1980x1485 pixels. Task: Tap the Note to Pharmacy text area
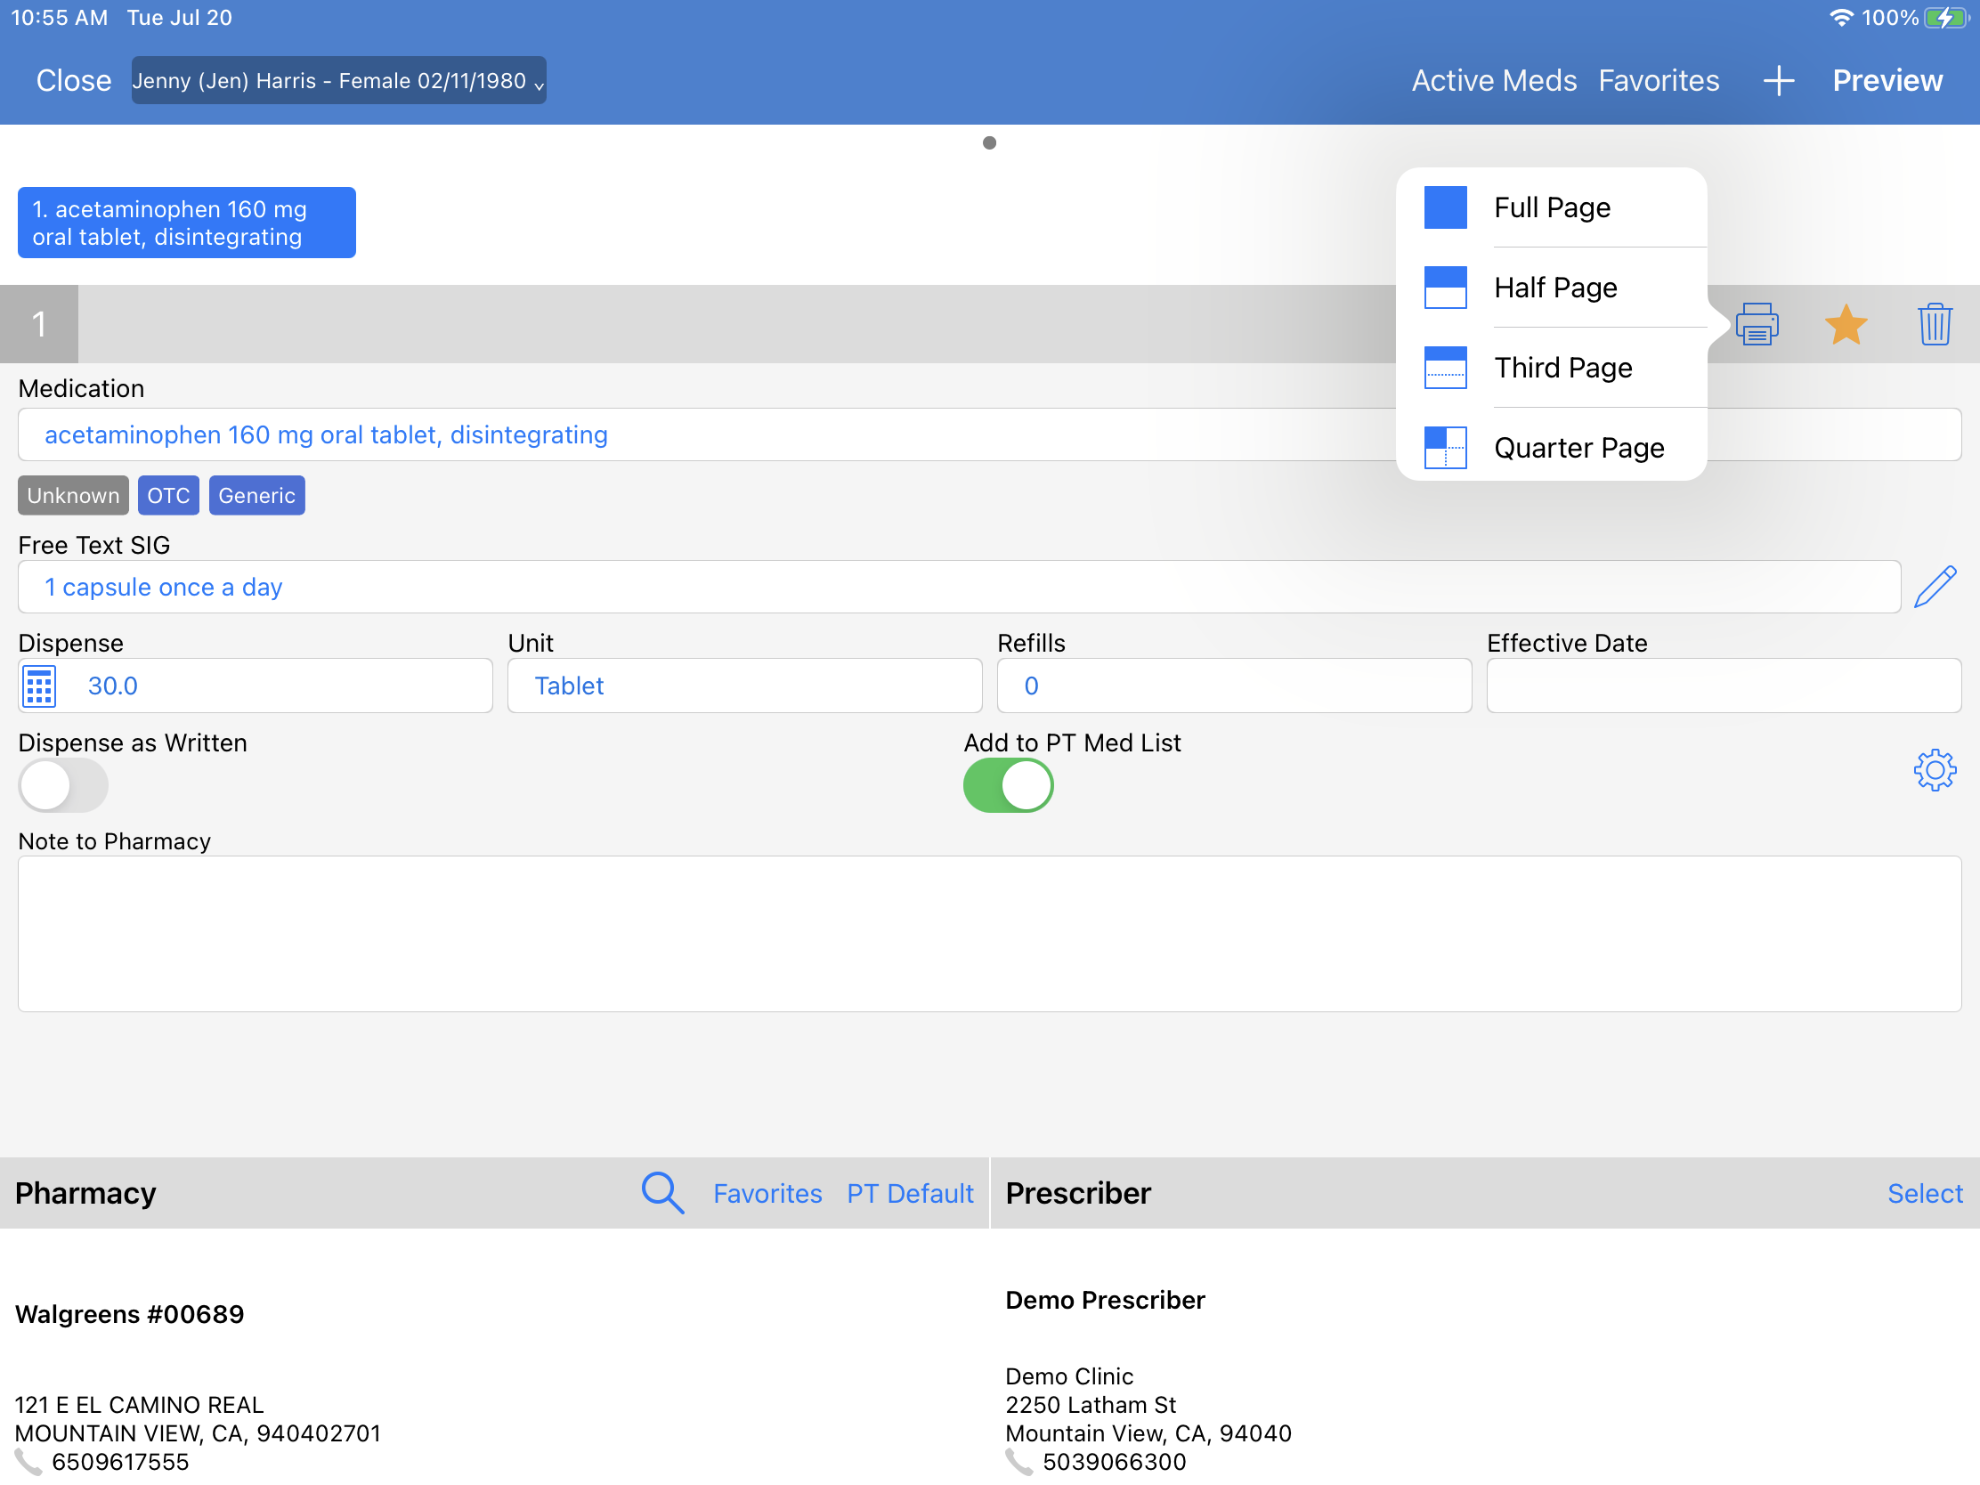[989, 935]
